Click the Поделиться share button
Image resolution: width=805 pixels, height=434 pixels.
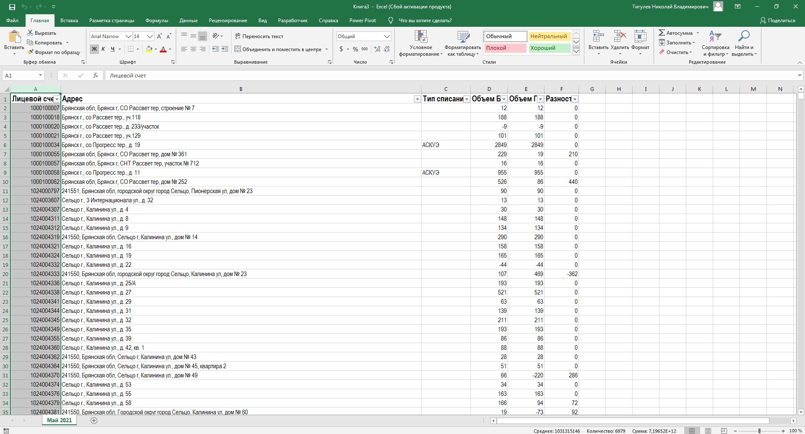tap(777, 21)
